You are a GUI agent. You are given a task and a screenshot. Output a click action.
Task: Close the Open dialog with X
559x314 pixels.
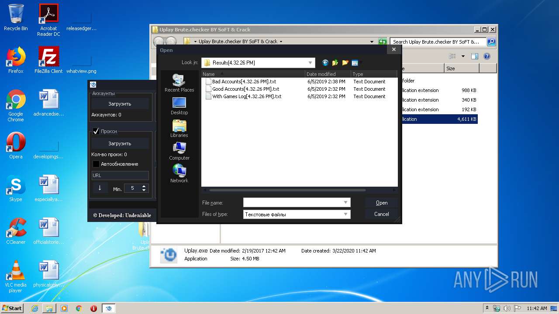click(393, 50)
